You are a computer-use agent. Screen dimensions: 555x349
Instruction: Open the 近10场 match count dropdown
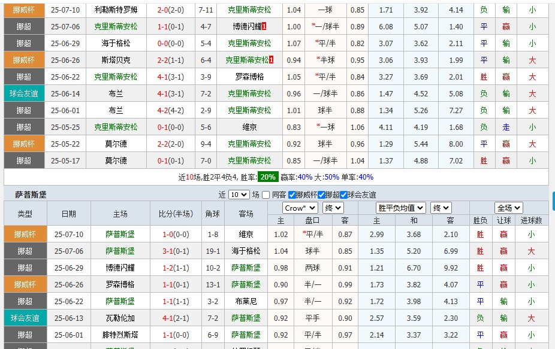(238, 193)
